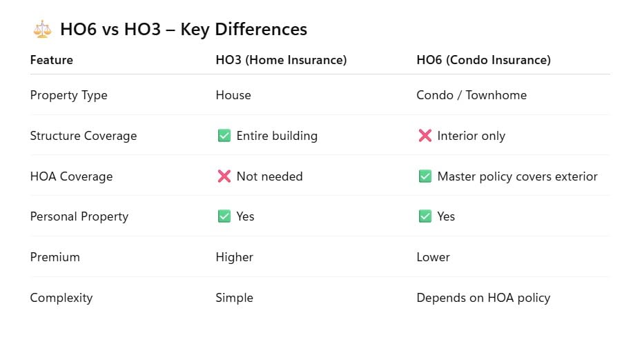Click green check for HO3 Personal Property Yes
Viewport: 622px width, 346px height.
pyautogui.click(x=224, y=216)
